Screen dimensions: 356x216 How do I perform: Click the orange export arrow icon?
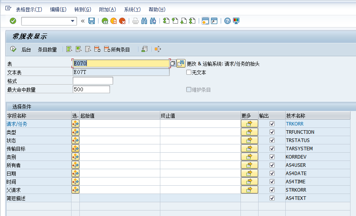[158, 49]
